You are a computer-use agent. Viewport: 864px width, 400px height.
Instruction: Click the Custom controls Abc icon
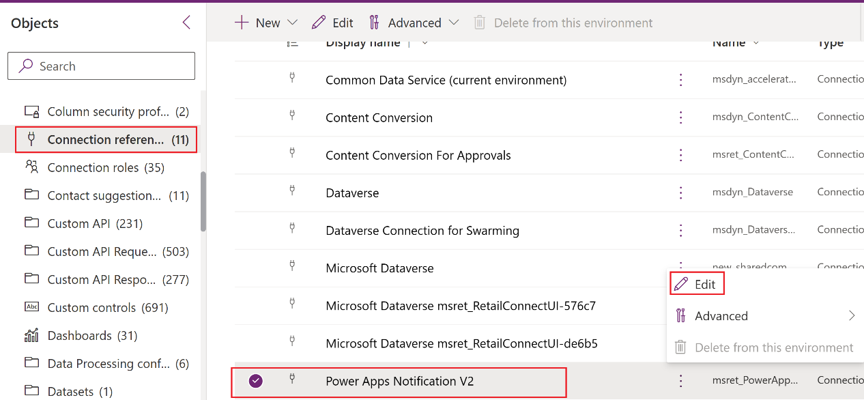click(x=31, y=307)
